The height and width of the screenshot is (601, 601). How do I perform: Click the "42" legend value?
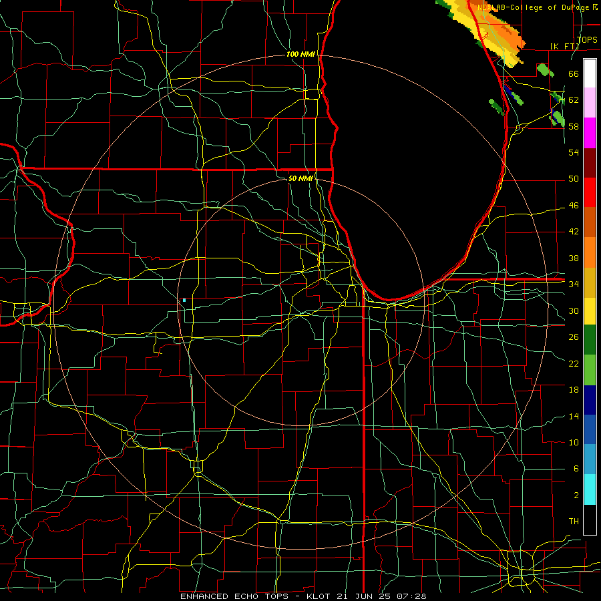[x=574, y=232]
